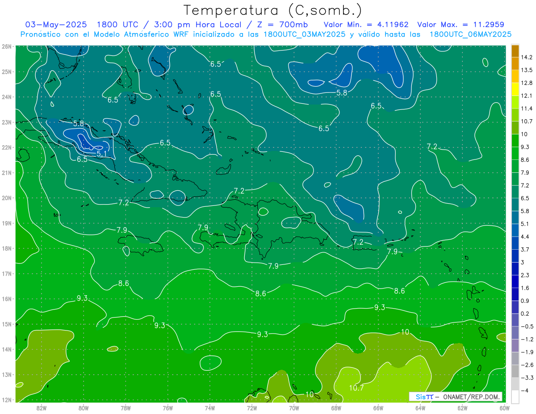Click the 76W longitude axis label

point(168,408)
